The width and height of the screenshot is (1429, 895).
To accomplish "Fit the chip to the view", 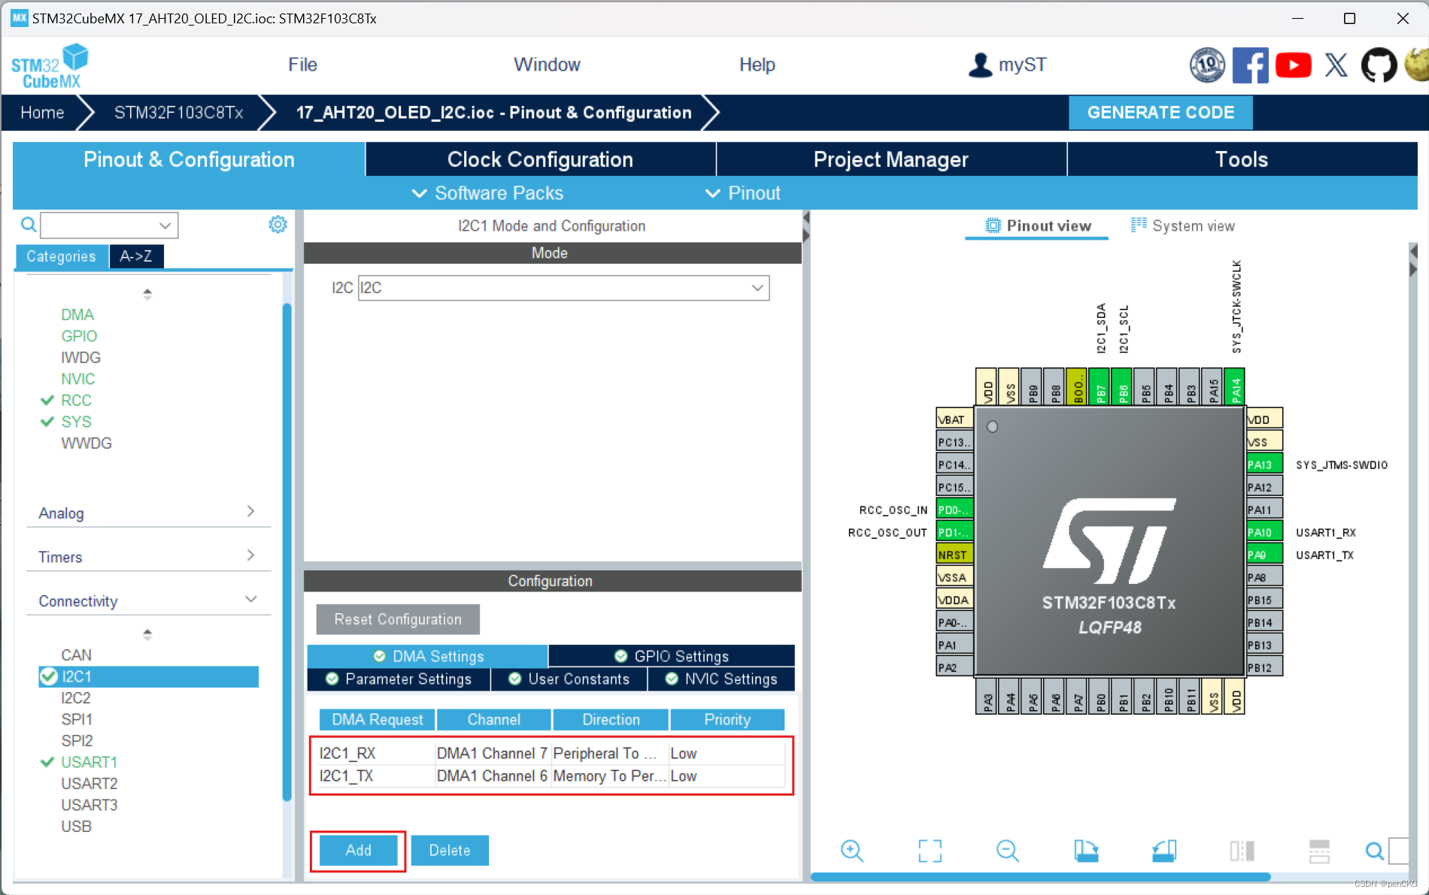I will pos(930,851).
